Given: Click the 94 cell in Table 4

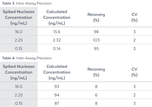Looking at the screenshot, I should pos(57,95).
